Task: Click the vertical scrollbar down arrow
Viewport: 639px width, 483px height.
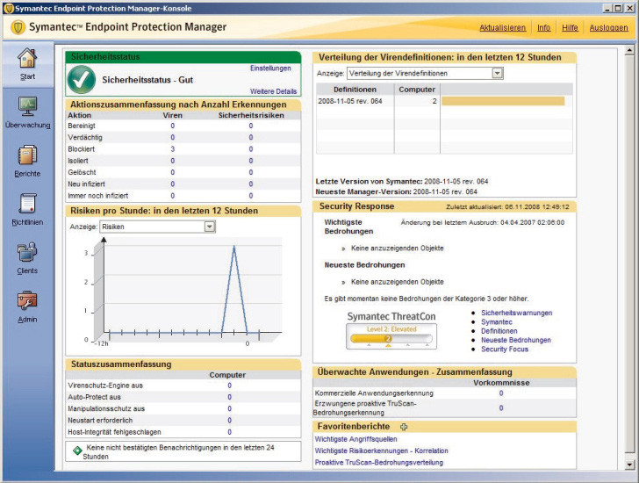Action: tap(629, 465)
